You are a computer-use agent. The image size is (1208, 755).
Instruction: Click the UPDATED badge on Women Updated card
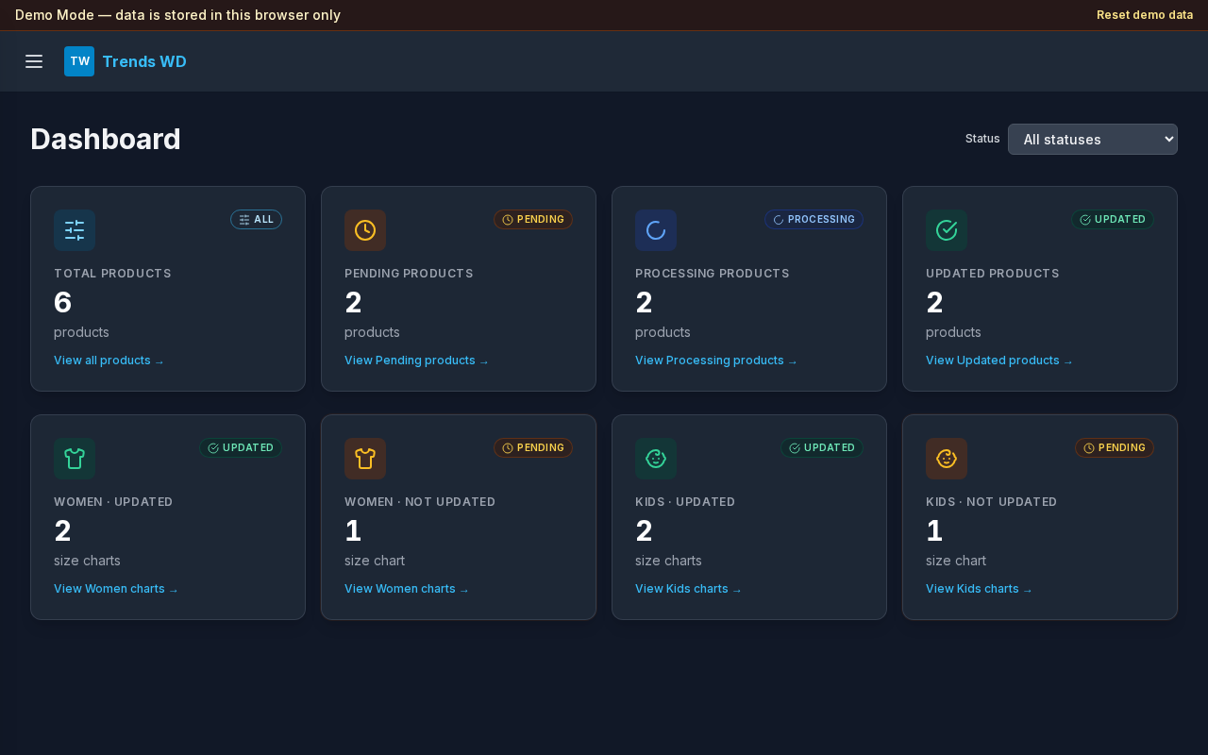(241, 447)
